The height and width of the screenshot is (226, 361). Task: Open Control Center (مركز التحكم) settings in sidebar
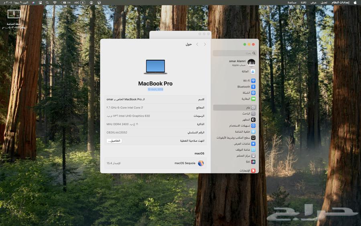246,156
